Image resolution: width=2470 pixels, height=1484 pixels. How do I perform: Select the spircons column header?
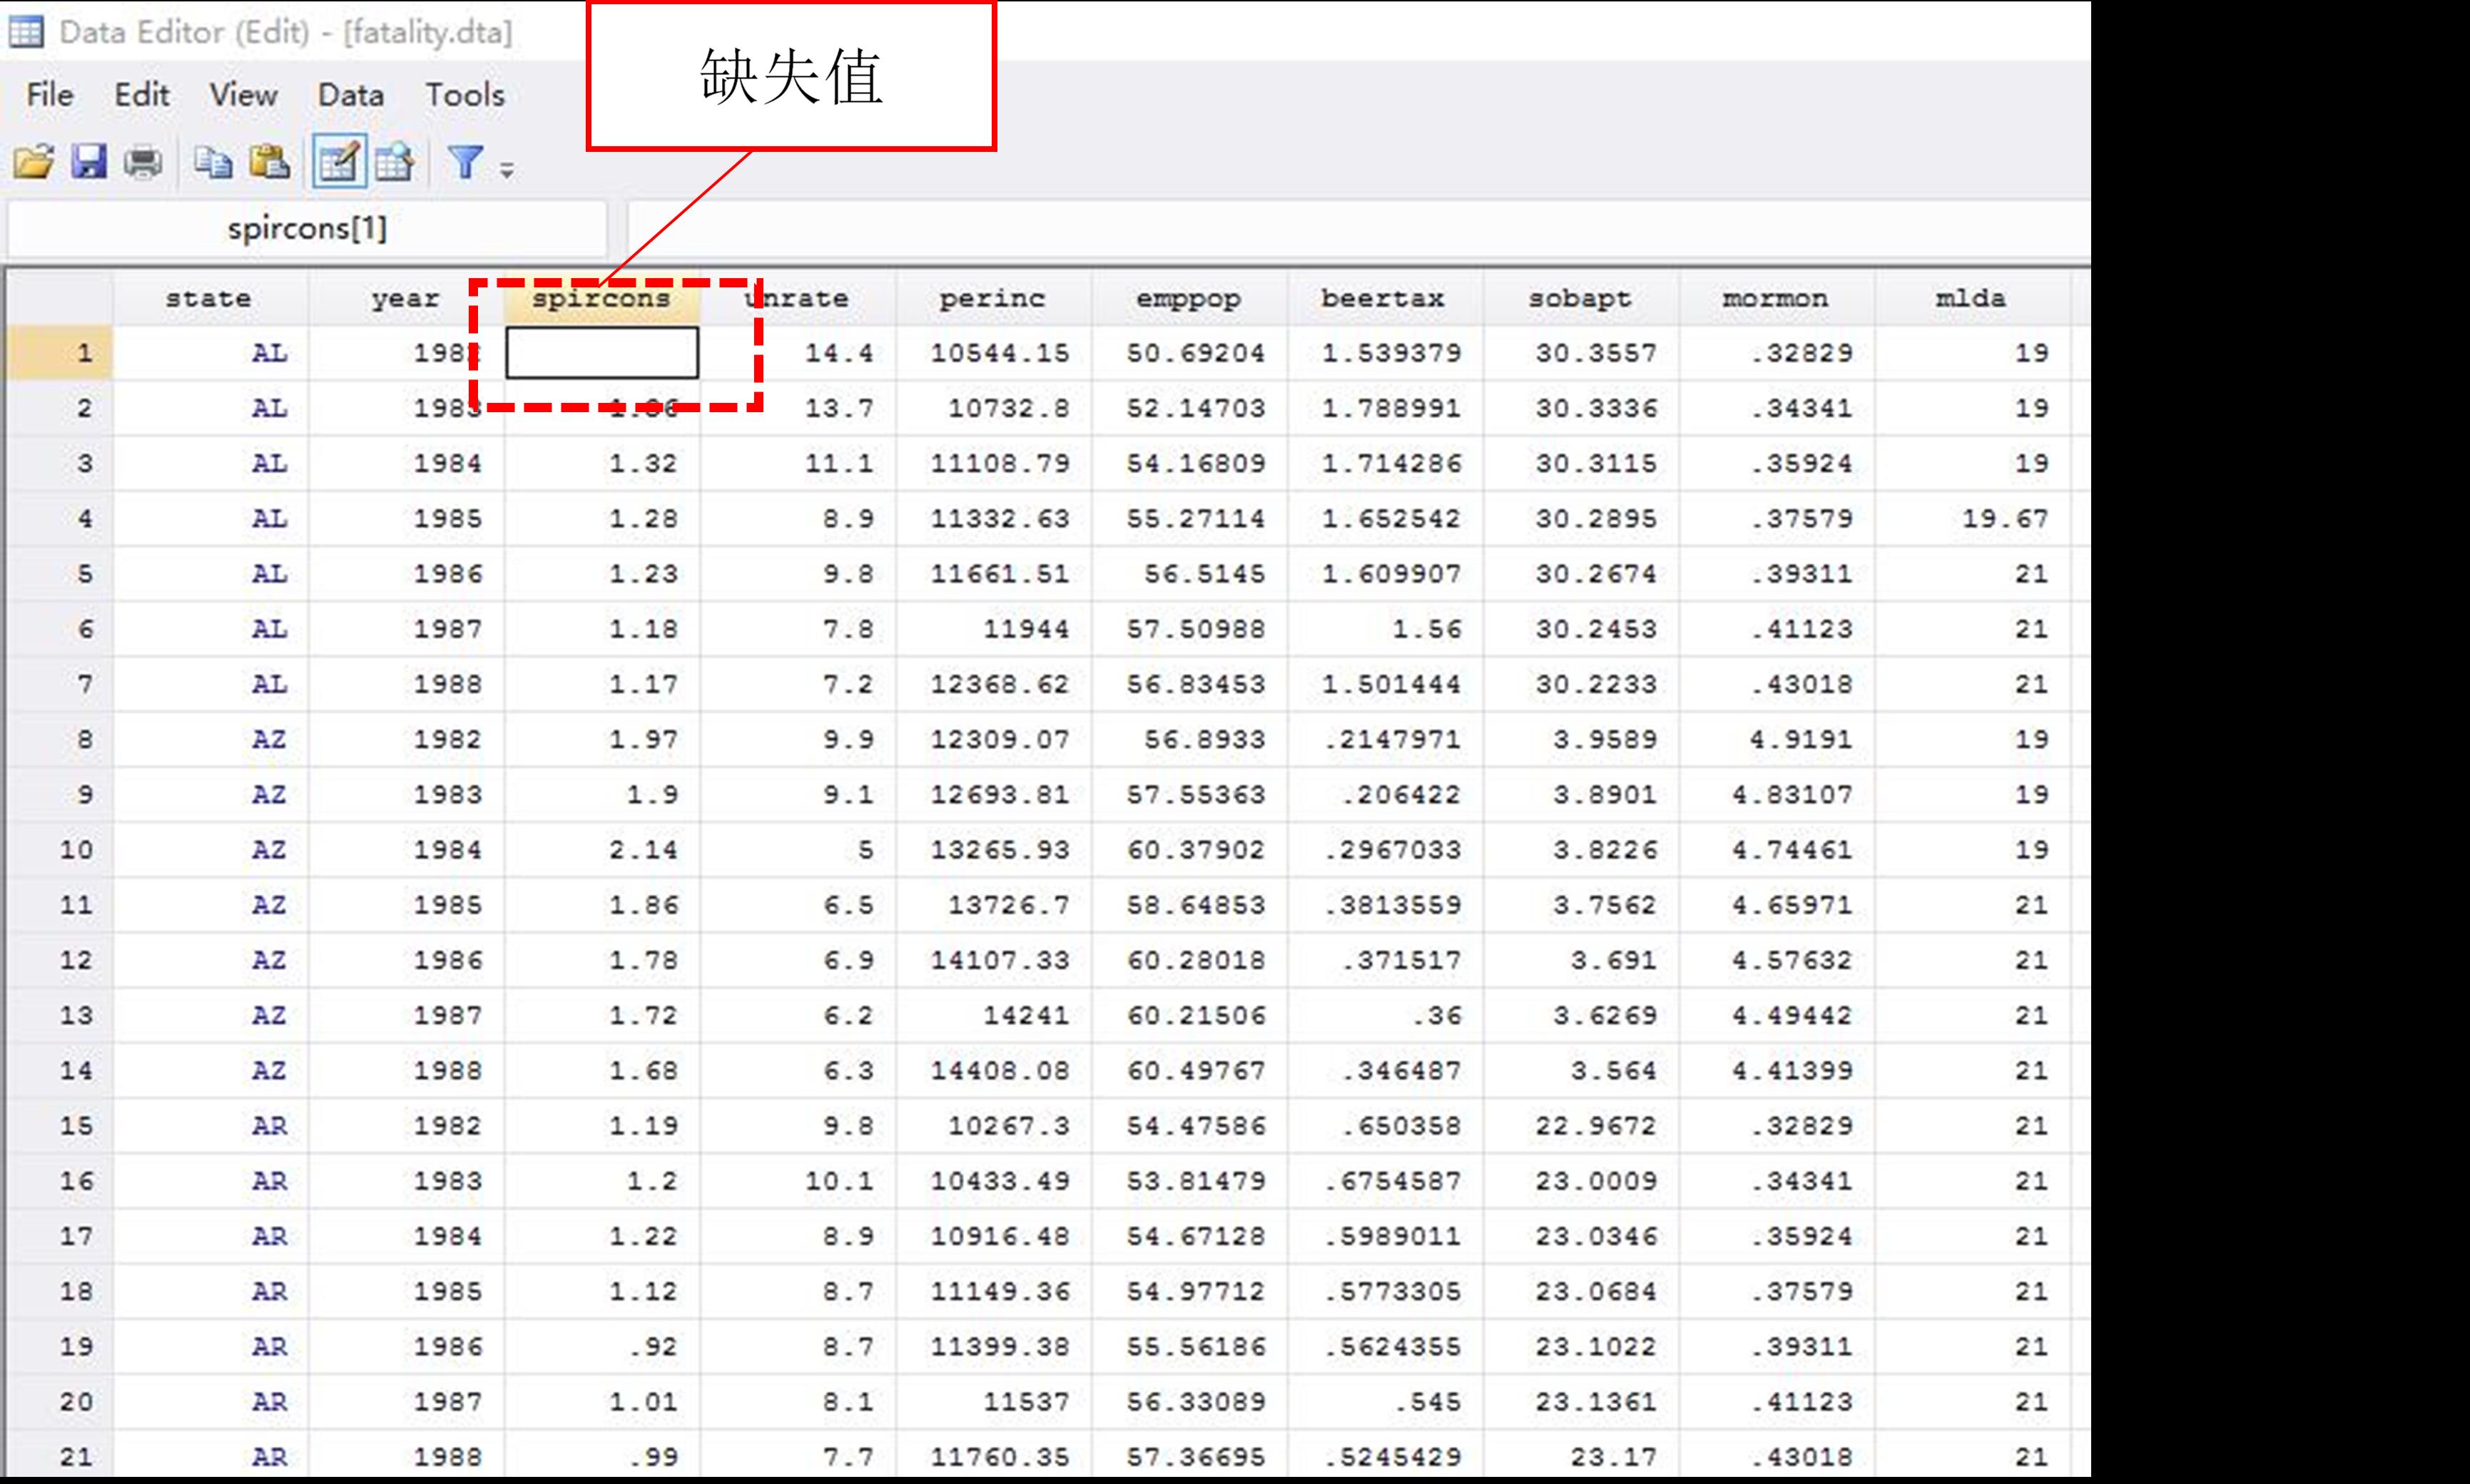click(600, 298)
